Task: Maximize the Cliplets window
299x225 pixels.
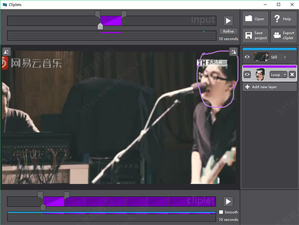Action: (279, 4)
